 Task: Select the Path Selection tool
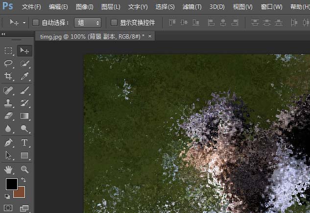pos(8,155)
